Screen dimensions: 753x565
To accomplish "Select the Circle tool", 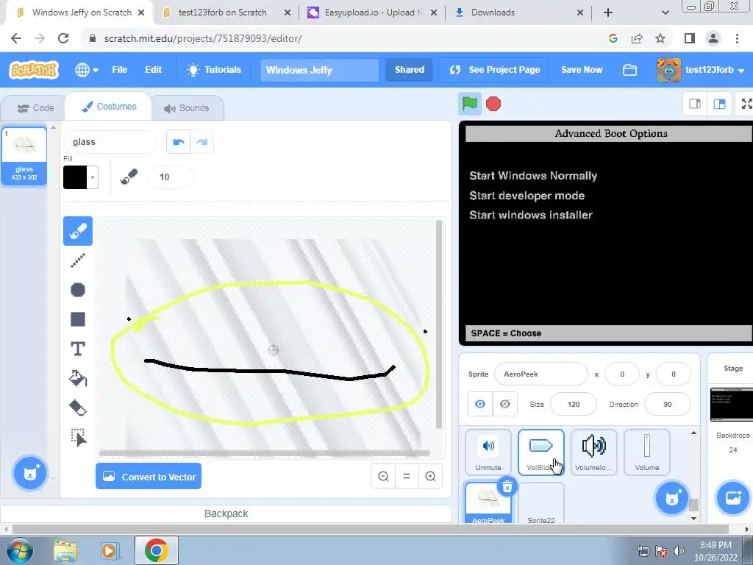I will (78, 290).
